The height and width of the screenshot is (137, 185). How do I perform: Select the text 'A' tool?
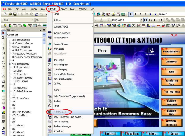[3, 86]
